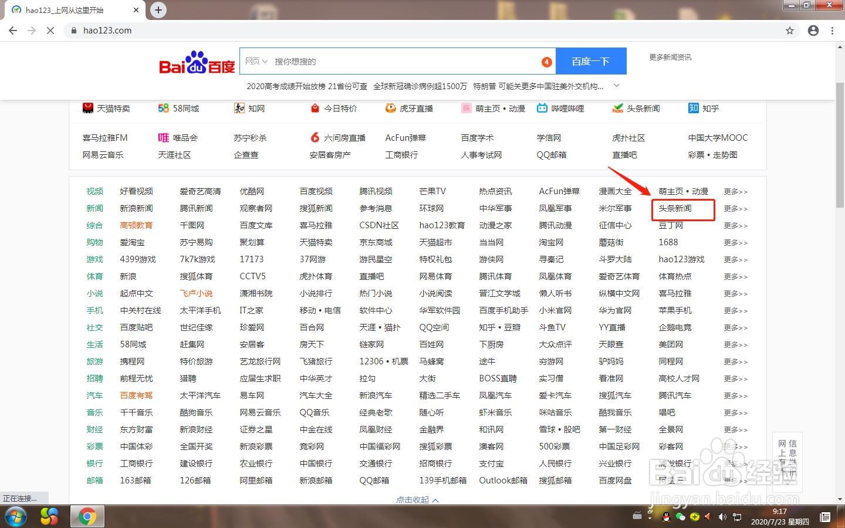The width and height of the screenshot is (845, 528).
Task: Open WeChat tray icon
Action: pos(681,517)
